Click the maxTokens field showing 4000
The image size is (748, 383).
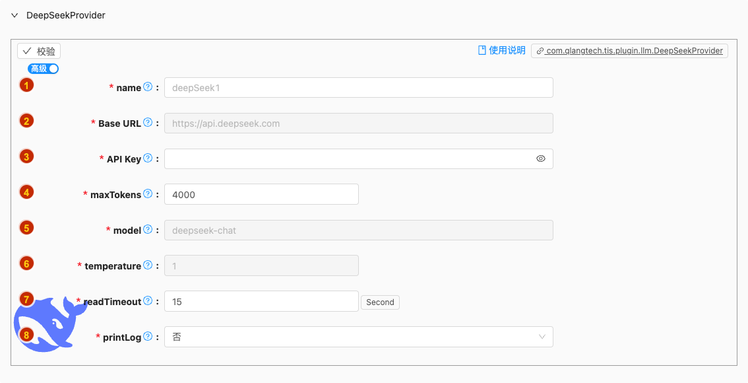261,194
